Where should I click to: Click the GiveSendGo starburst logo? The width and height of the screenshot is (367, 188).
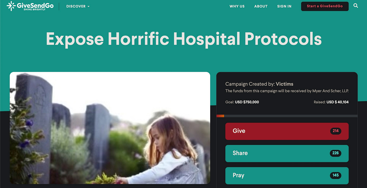tap(11, 6)
